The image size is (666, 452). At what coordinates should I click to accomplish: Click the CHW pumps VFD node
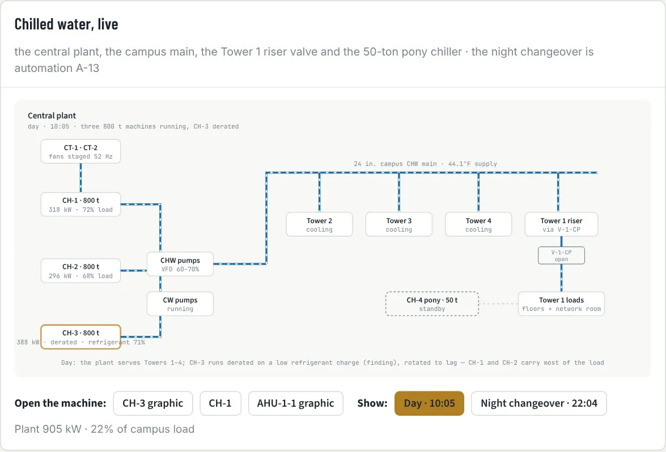click(x=180, y=264)
